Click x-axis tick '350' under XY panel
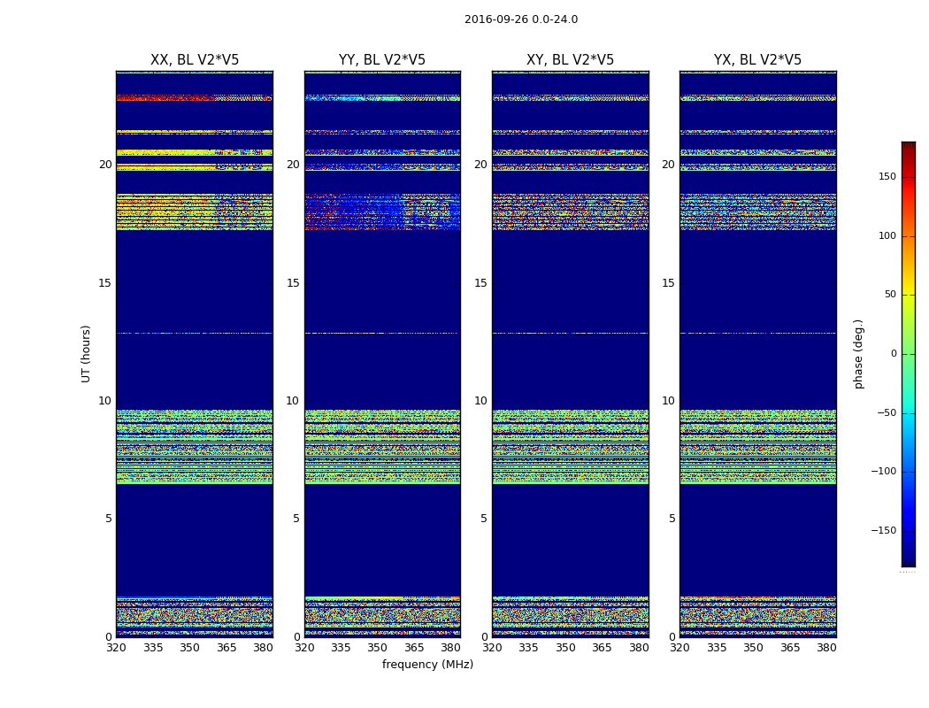Screen dimensions: 929x708 click(x=565, y=648)
